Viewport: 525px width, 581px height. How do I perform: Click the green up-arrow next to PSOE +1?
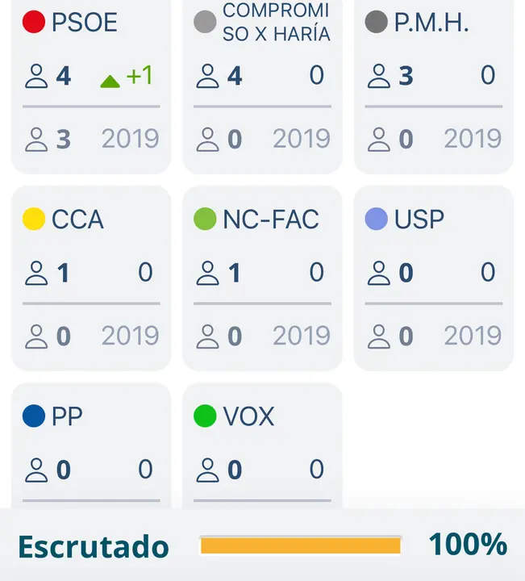[x=110, y=82]
